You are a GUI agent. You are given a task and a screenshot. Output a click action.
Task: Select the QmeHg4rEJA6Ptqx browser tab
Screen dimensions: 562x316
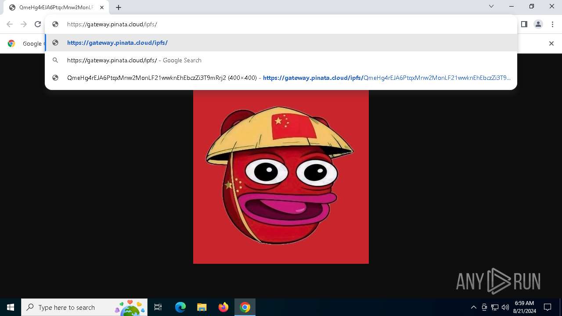pyautogui.click(x=56, y=7)
